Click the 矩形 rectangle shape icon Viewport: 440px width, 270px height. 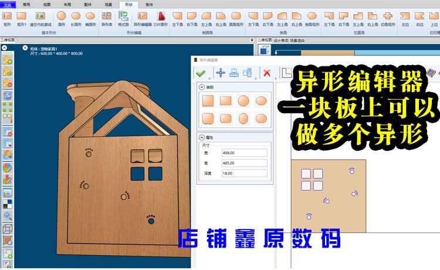[x=7, y=18]
